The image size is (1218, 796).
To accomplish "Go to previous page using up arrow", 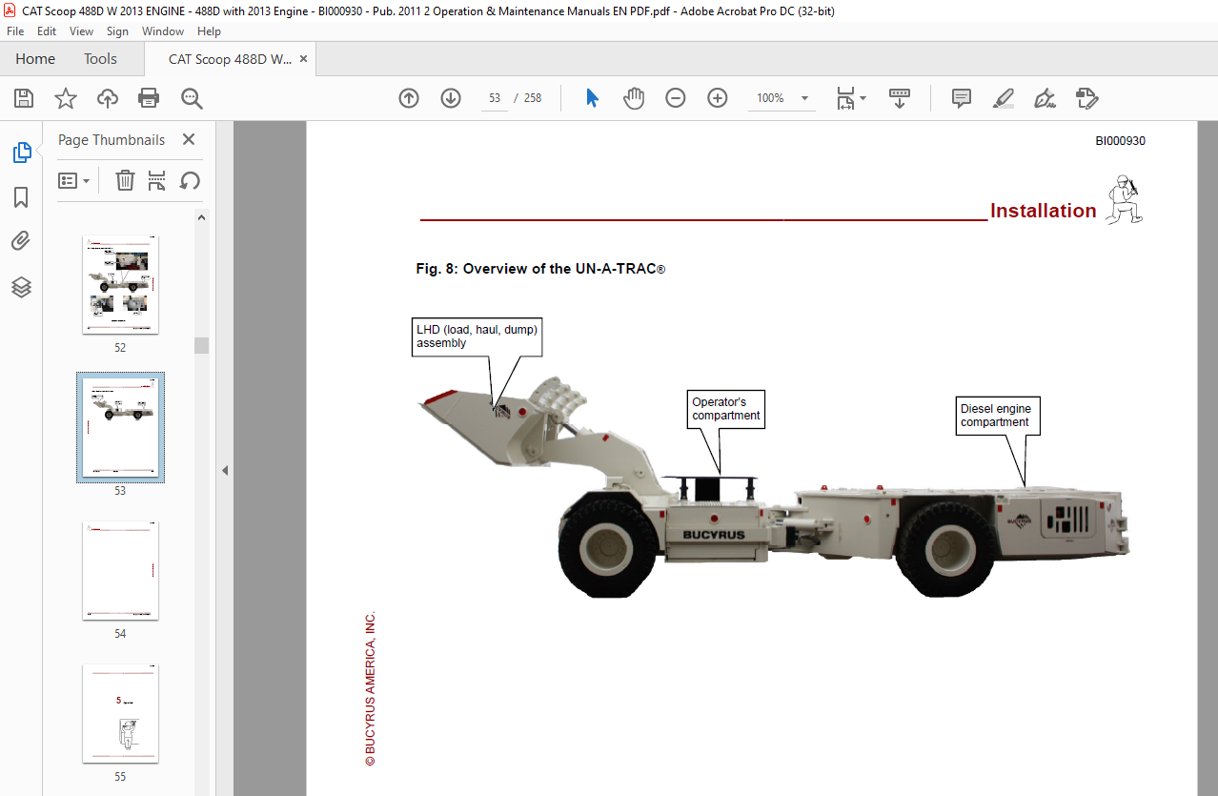I will [409, 98].
